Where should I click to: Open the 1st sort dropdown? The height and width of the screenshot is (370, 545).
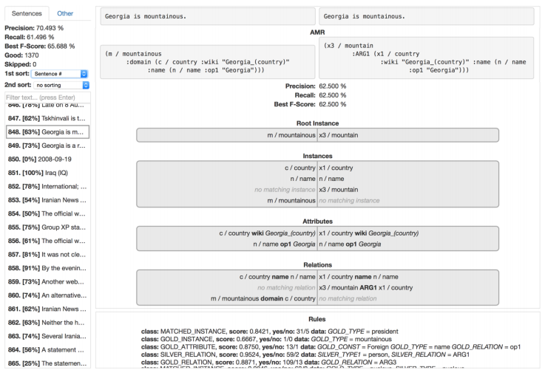pyautogui.click(x=62, y=74)
